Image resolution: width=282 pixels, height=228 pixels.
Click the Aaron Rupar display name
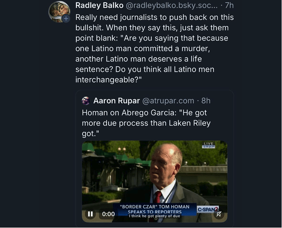[117, 101]
